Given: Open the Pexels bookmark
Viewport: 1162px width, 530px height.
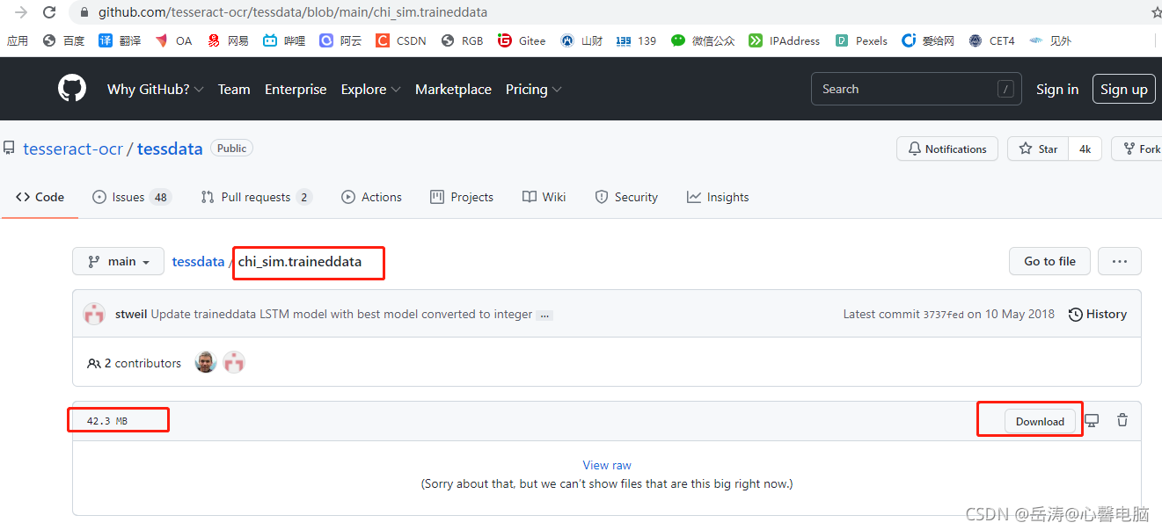Looking at the screenshot, I should click(x=861, y=40).
